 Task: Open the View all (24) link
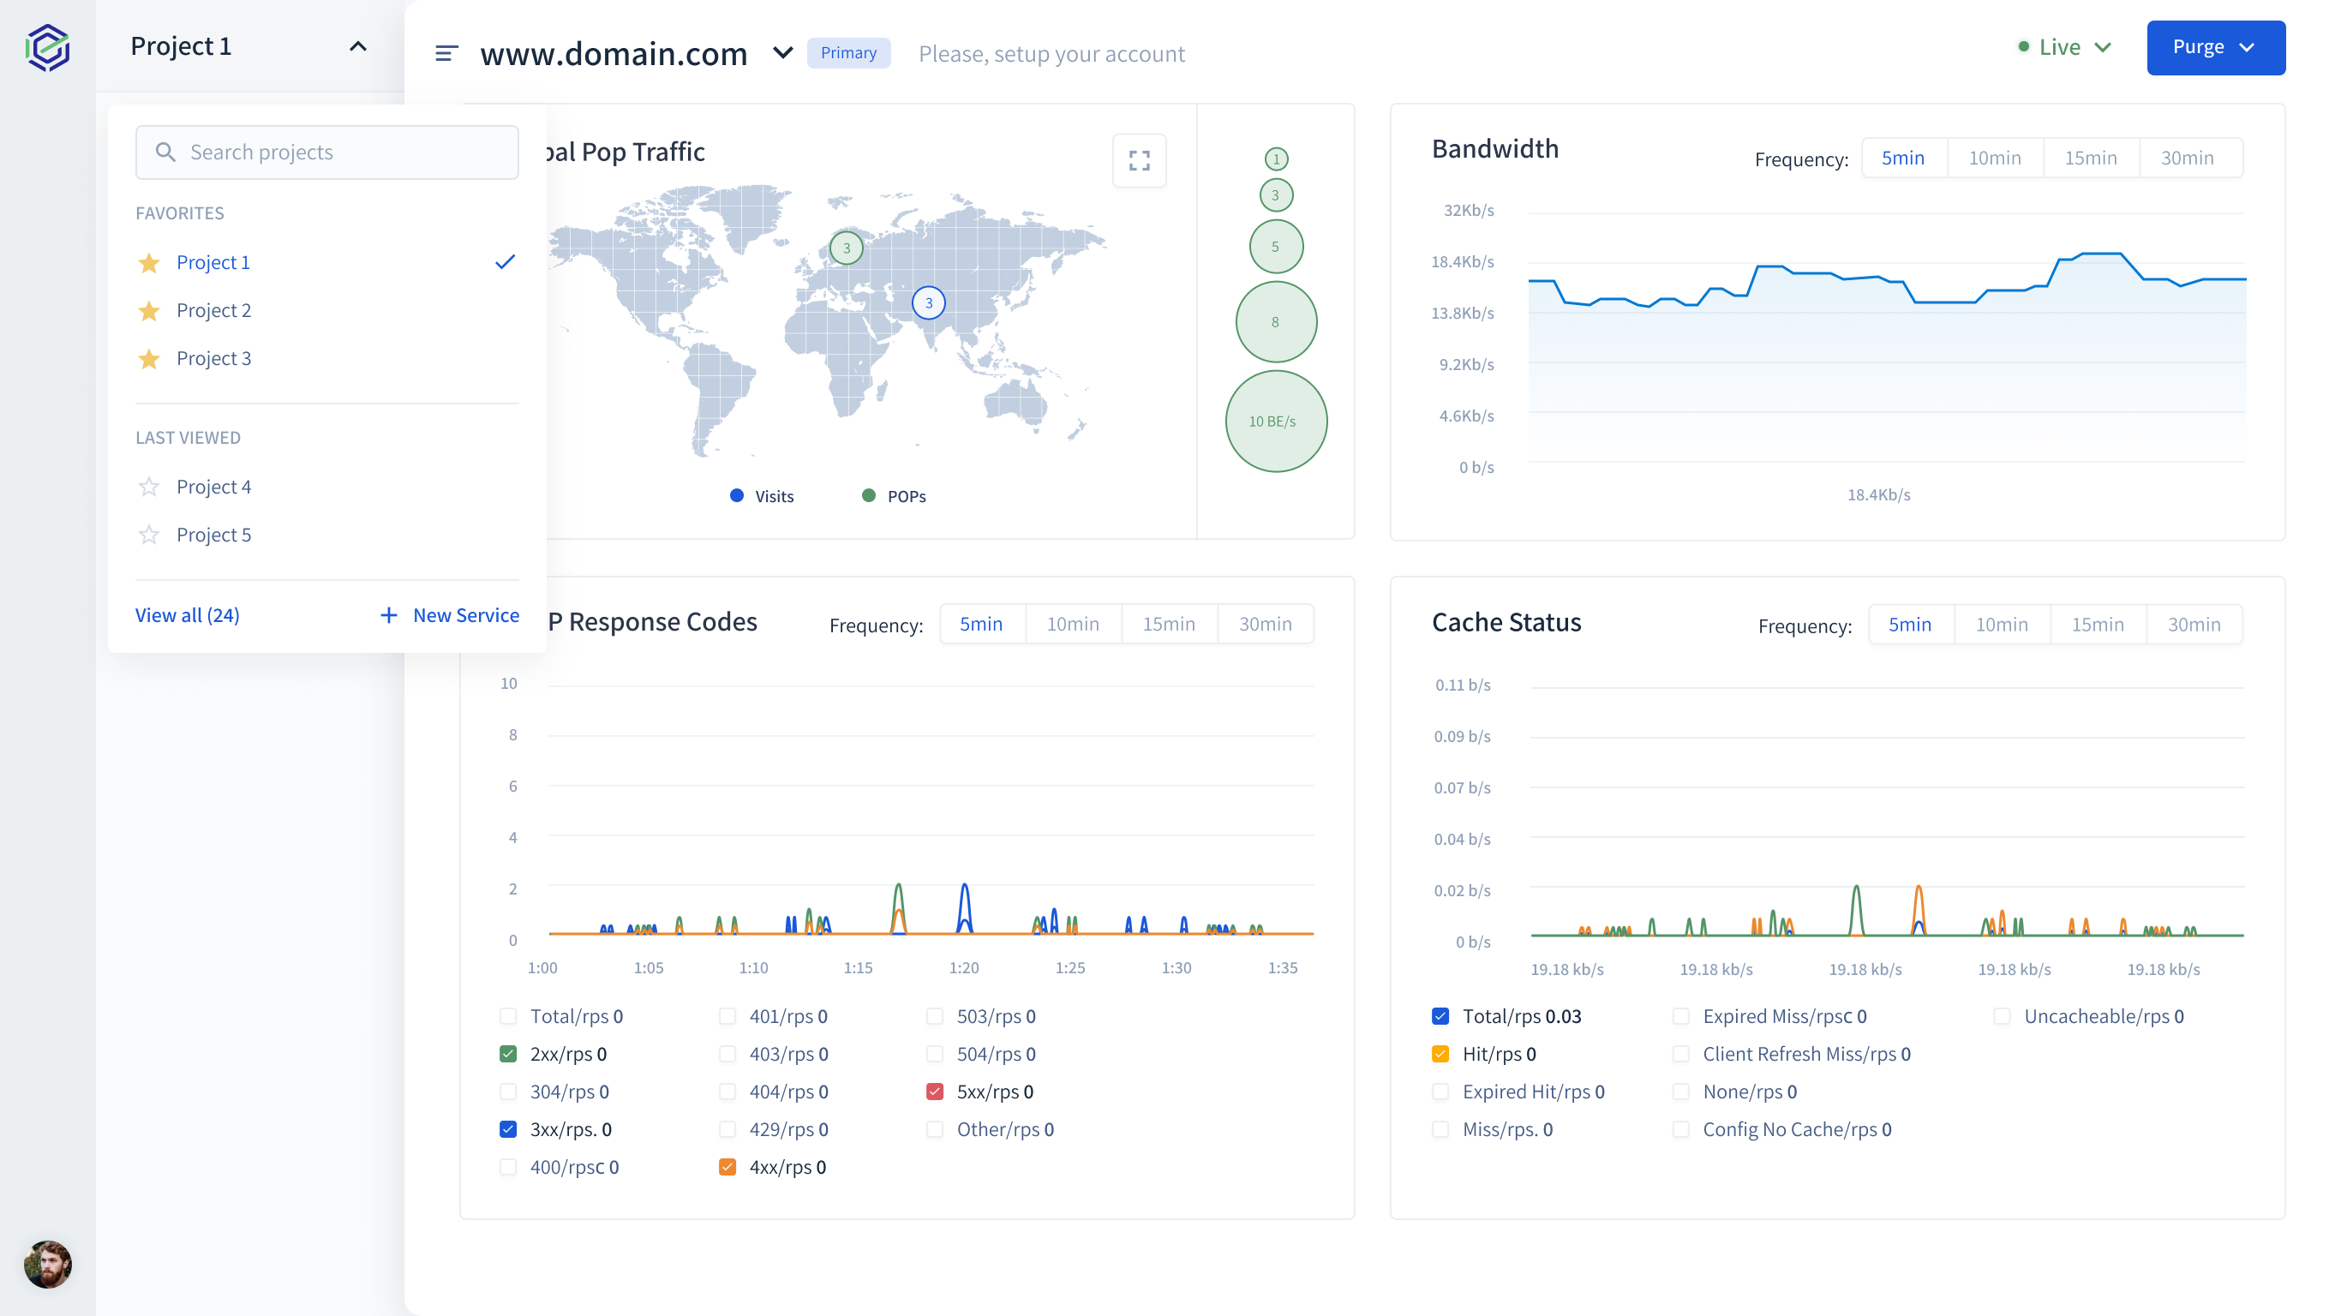187,615
